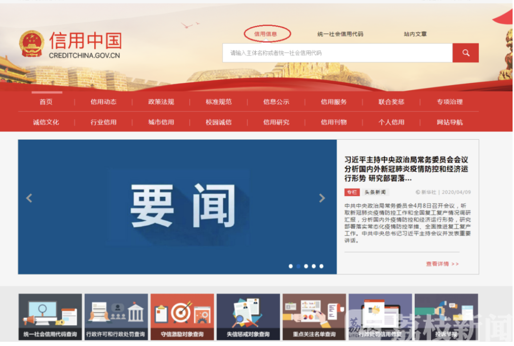The image size is (514, 346).
Task: Open 重点关注名单查询 tile
Action: [x=314, y=317]
